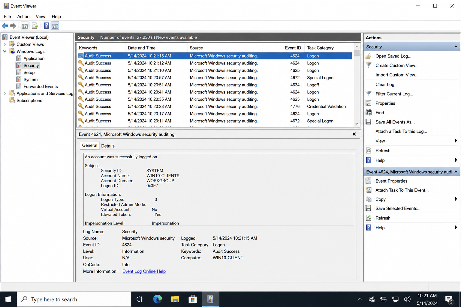Open the View menu in menu bar
Viewport: 461px width, 307px height.
(41, 16)
